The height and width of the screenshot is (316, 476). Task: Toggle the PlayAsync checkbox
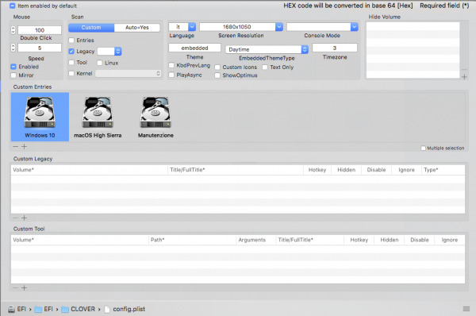tap(171, 75)
